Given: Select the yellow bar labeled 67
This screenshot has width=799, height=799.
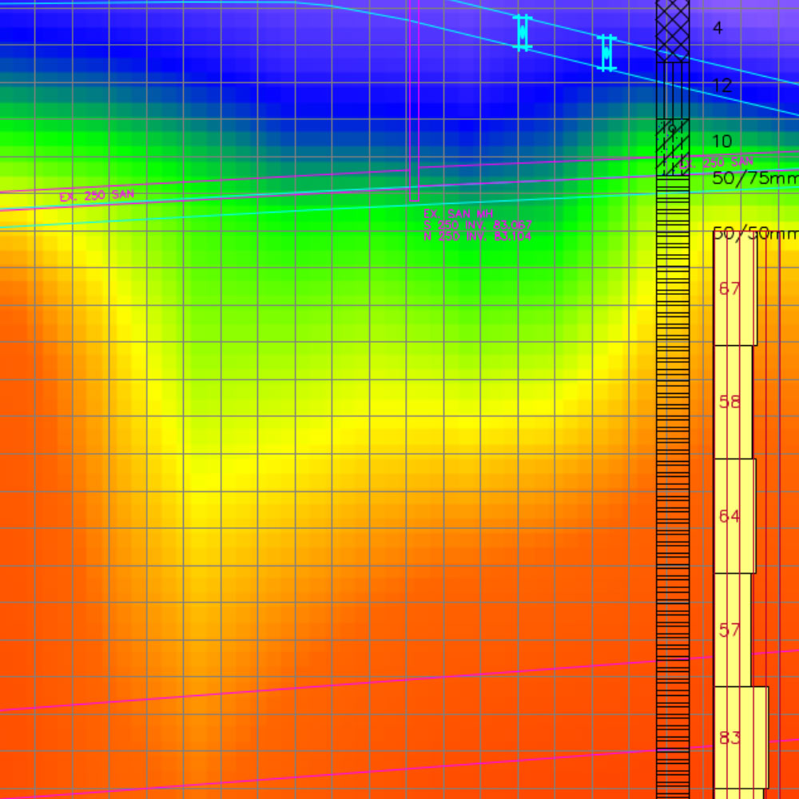Looking at the screenshot, I should click(734, 289).
